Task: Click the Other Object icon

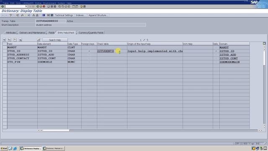Action: [18, 15]
